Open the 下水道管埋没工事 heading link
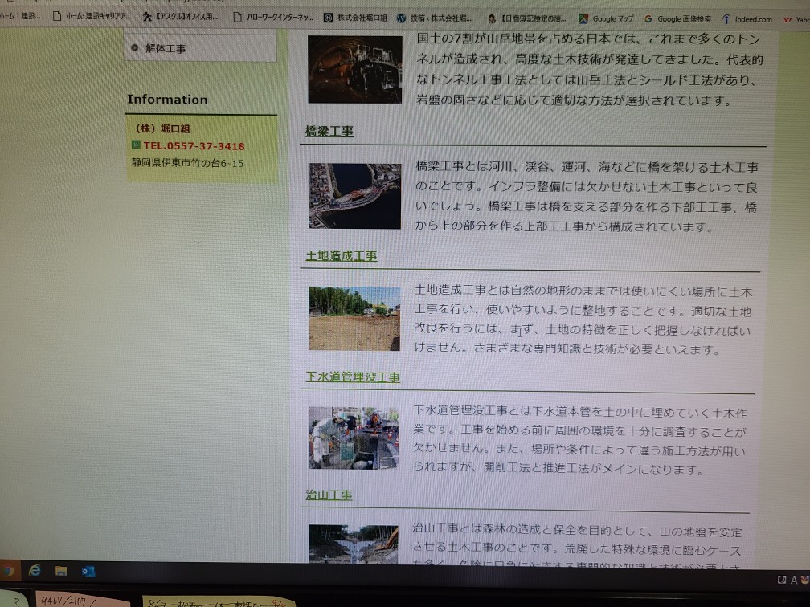Screen dimensions: 810x607 [353, 377]
